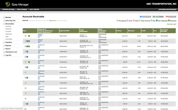Select Disputed in the STATUS filter row
Image resolution: width=178 pixels, height=110 pixels.
pos(38,21)
